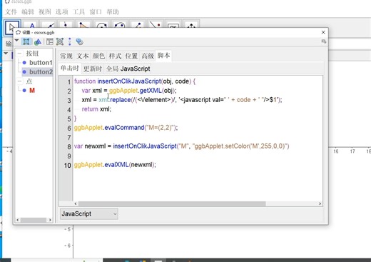Place cursor in 'var newxml =' line
The width and height of the screenshot is (371, 262).
click(181, 146)
